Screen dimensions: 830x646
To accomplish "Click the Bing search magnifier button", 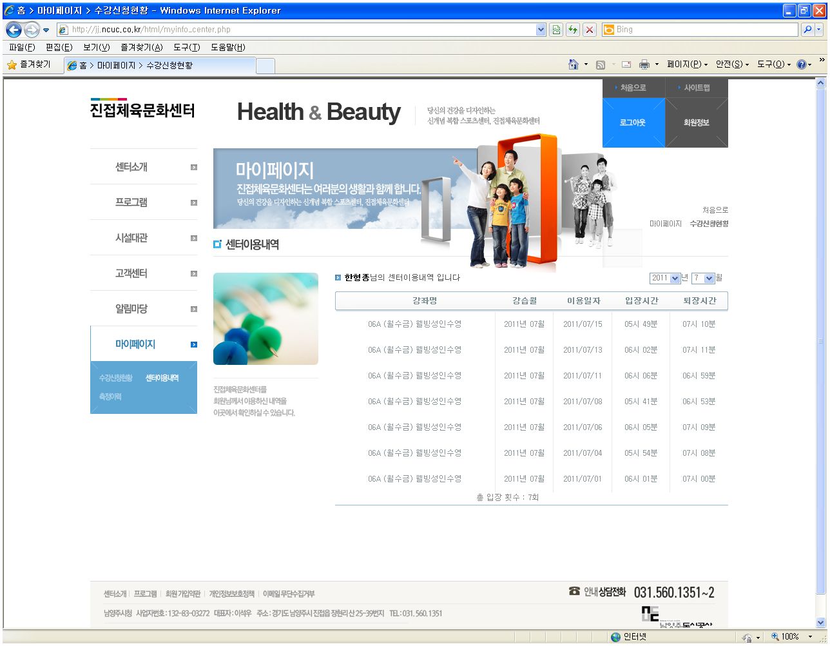I will coord(807,30).
